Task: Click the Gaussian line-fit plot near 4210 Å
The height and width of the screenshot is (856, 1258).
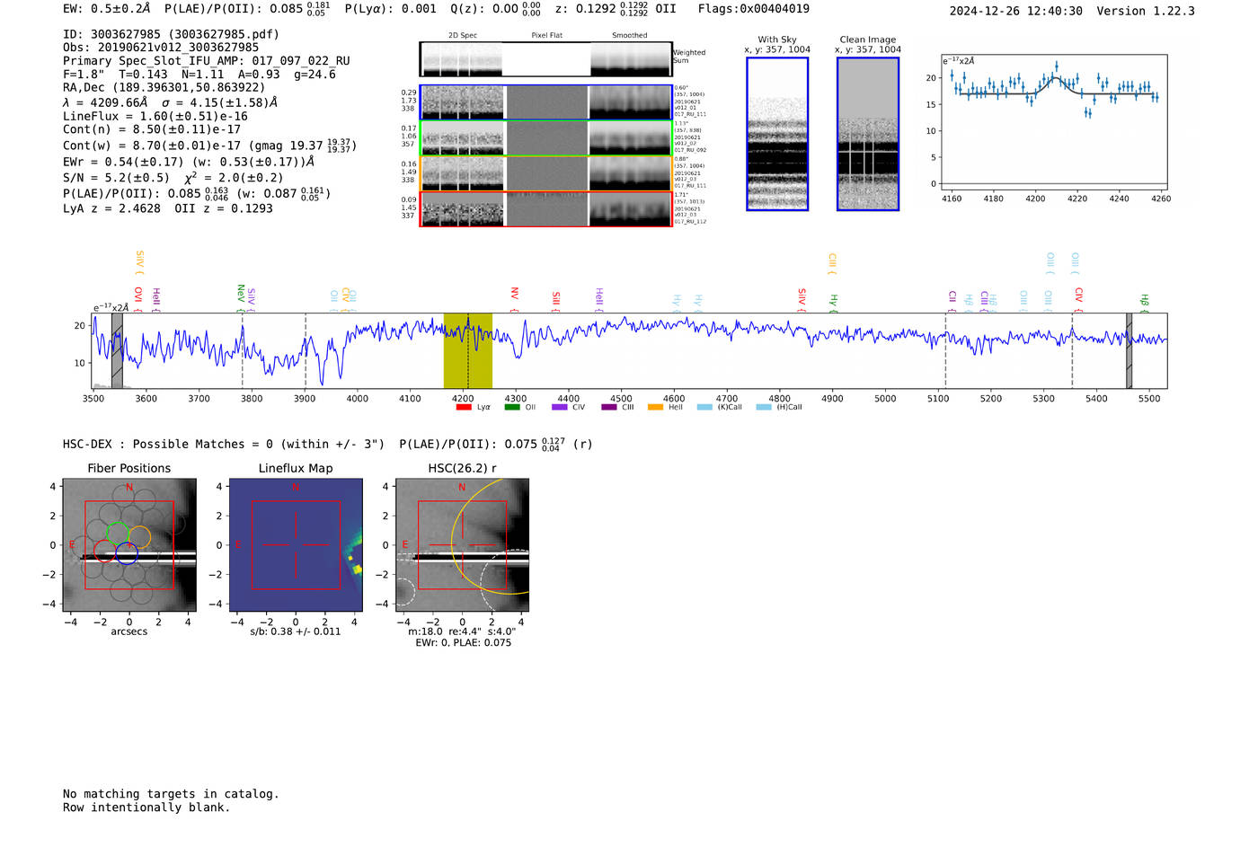Action: pos(1054,121)
